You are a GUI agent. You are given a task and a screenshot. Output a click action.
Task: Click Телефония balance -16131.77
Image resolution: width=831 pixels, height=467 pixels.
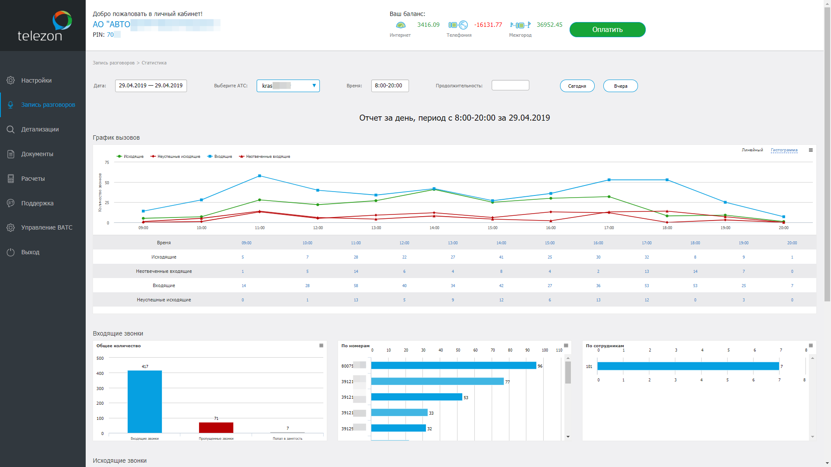pos(488,25)
